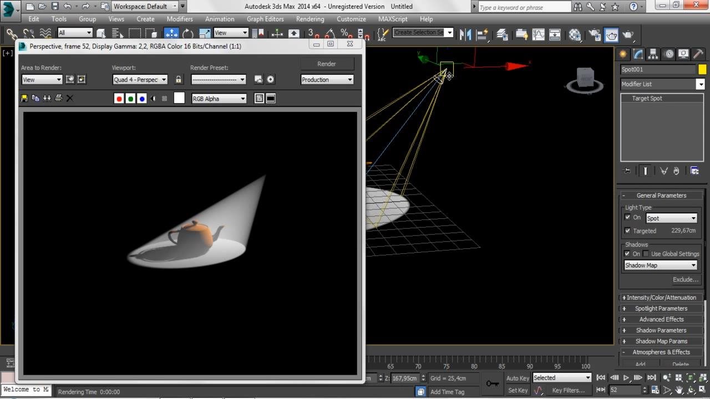Click the Render button

327,64
